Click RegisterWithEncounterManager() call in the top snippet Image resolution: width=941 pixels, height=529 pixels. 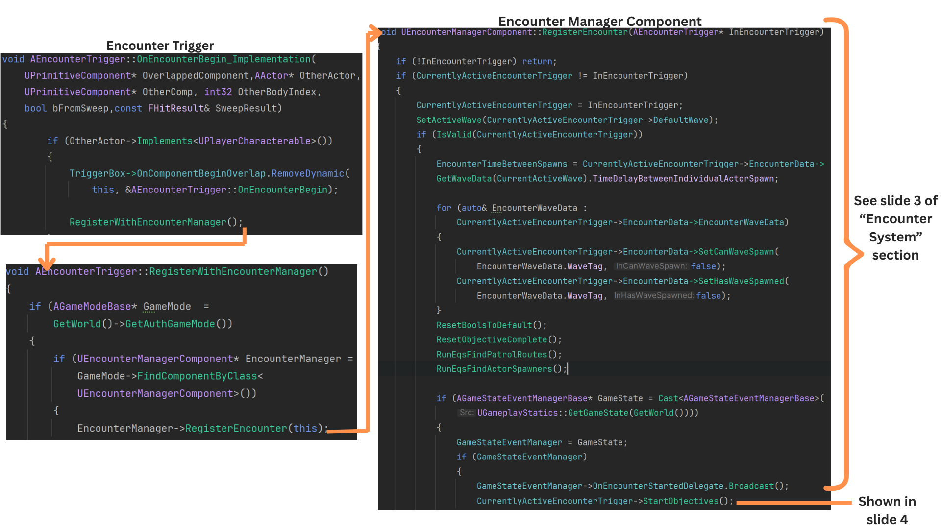tap(155, 222)
